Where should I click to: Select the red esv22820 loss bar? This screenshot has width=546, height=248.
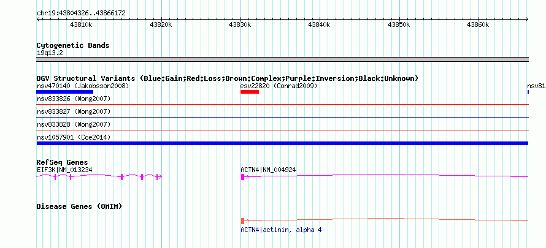coord(250,92)
